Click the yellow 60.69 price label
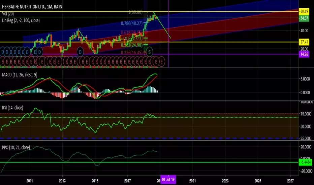 coord(304,11)
